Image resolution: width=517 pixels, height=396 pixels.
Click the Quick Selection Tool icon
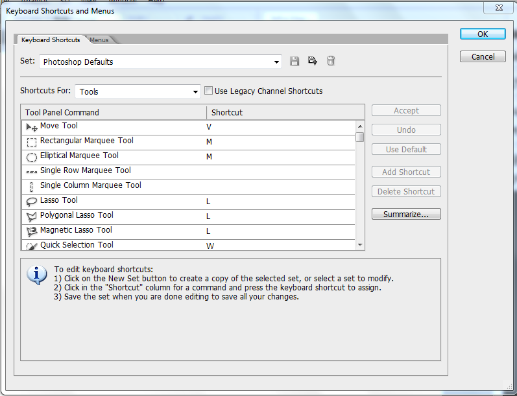click(x=32, y=246)
